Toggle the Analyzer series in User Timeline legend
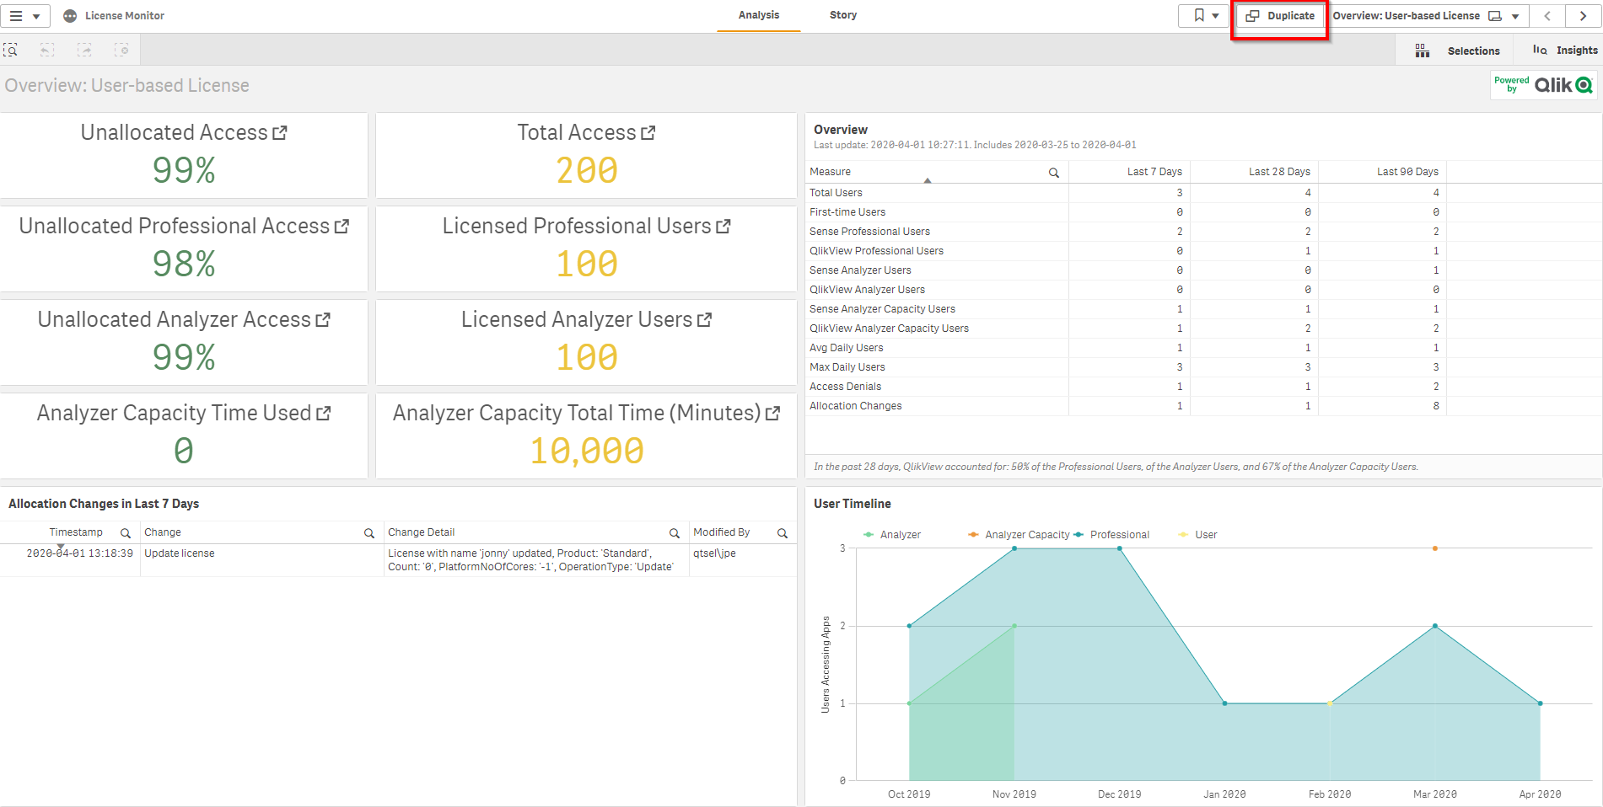 pos(892,534)
